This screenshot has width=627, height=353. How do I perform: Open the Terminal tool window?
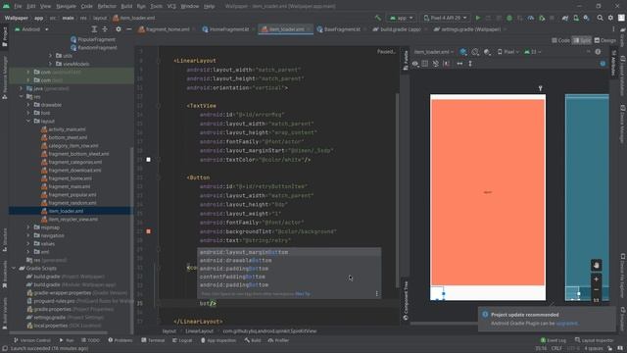(x=153, y=340)
